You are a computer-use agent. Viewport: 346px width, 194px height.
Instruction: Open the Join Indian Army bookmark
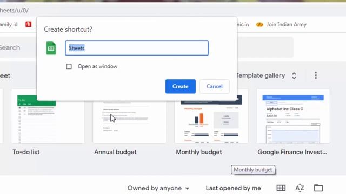click(281, 24)
